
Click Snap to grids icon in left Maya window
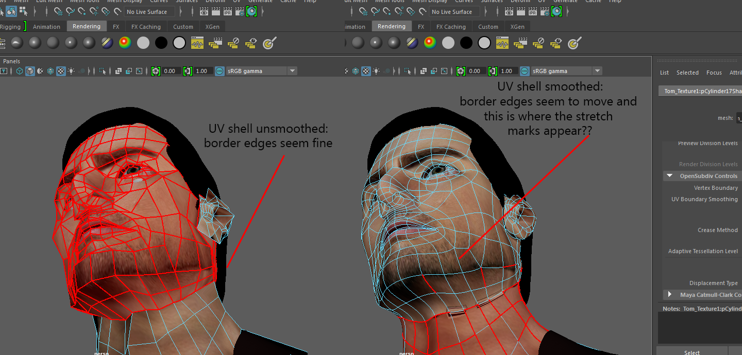58,11
